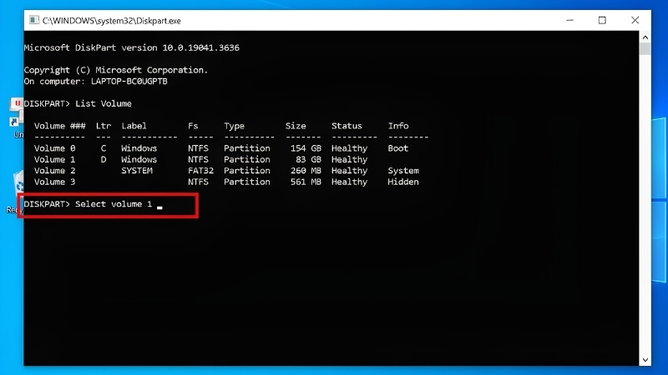668x375 pixels.
Task: Click the 'Hidden' info value
Action: (403, 182)
